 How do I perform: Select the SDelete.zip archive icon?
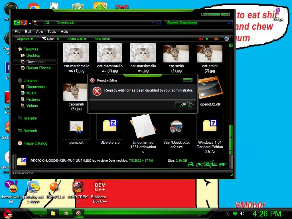click(x=110, y=125)
